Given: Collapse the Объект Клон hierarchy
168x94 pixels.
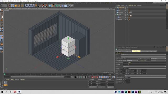Looking at the screenshot, I should 116,7.
